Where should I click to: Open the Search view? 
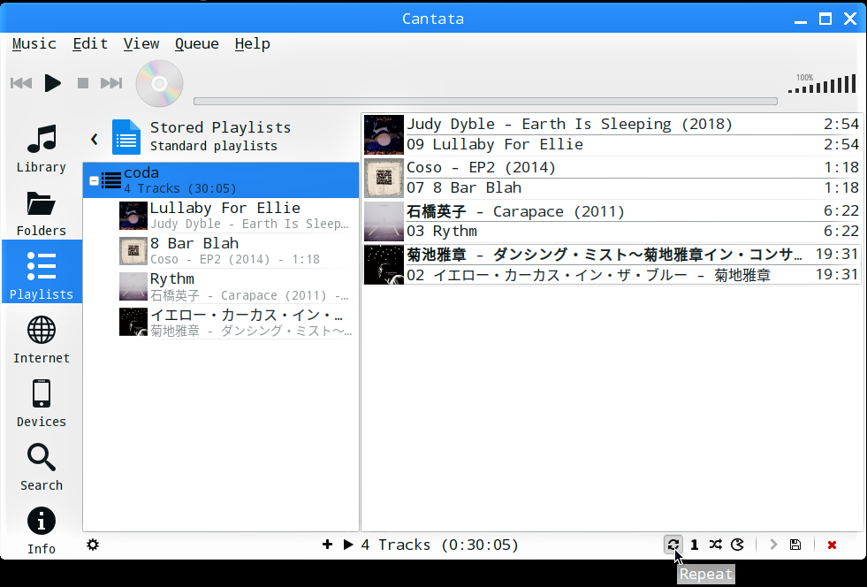[x=42, y=467]
